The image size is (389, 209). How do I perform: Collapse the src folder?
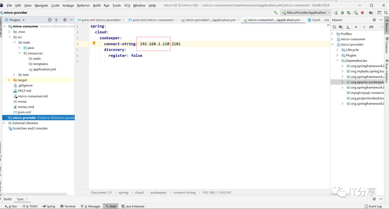[9, 37]
